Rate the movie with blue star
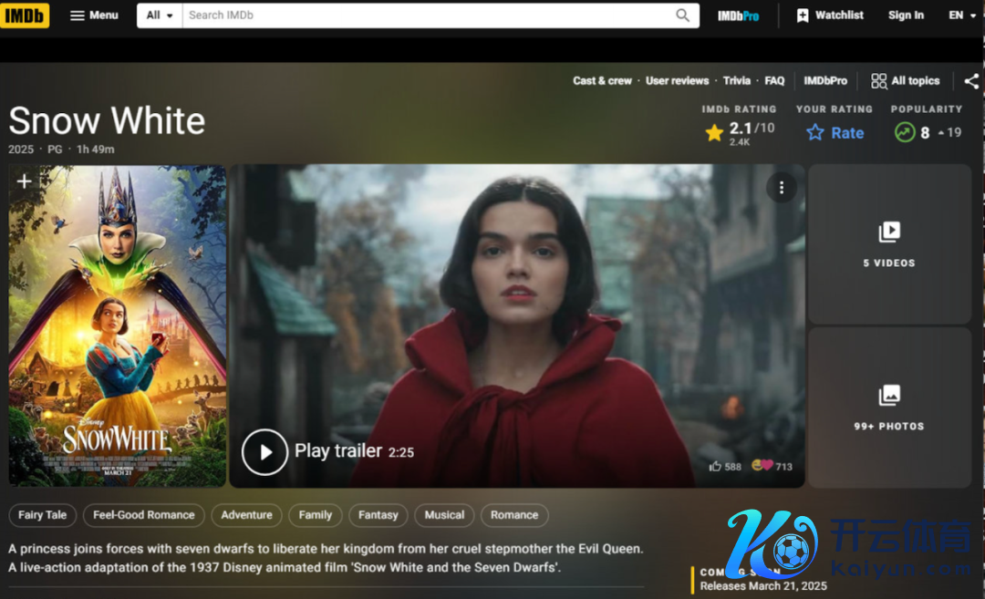The height and width of the screenshot is (599, 985). point(835,133)
